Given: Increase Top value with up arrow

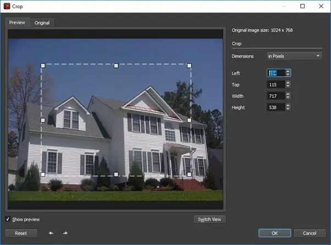Looking at the screenshot, I should (288, 83).
